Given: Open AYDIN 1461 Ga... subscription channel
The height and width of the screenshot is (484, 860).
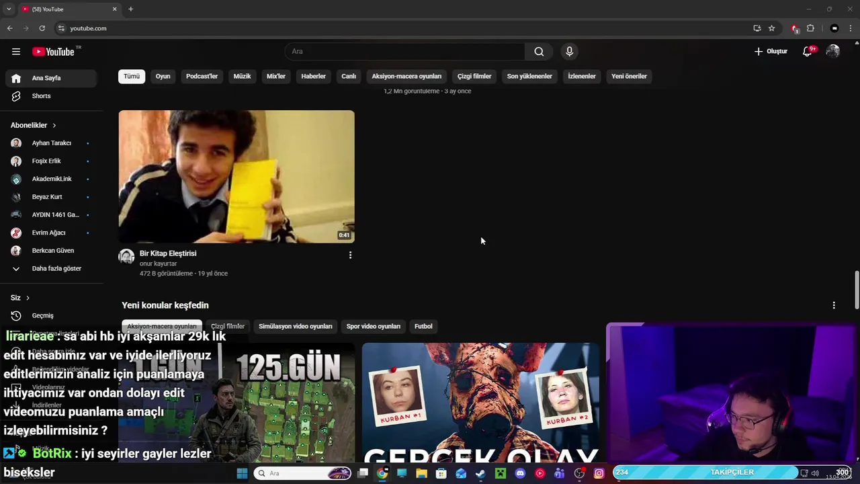Looking at the screenshot, I should point(51,215).
